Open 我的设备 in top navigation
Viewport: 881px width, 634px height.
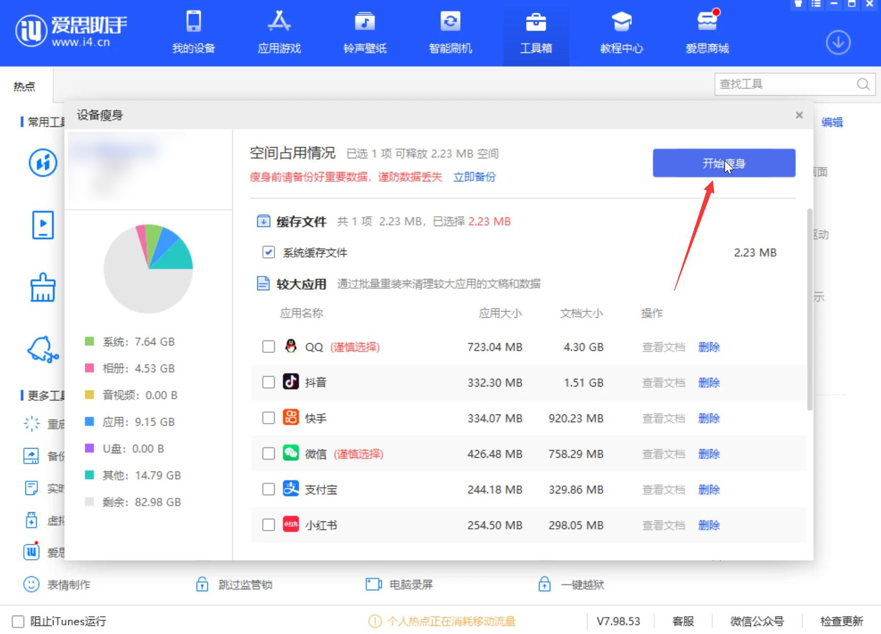[194, 34]
